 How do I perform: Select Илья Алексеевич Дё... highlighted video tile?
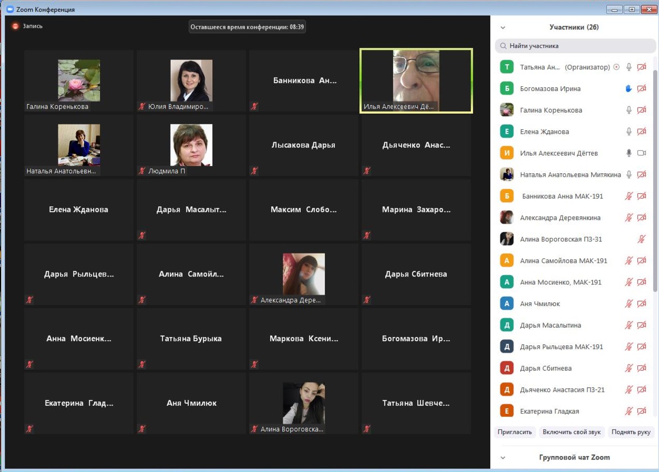(x=416, y=81)
